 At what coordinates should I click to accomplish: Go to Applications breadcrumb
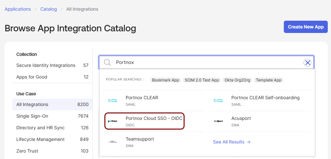click(x=18, y=9)
